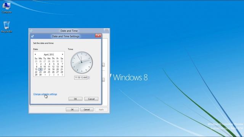Click OK in the back Date and Time window
Image resolution: width=244 pixels, height=137 pixels.
coord(72,110)
